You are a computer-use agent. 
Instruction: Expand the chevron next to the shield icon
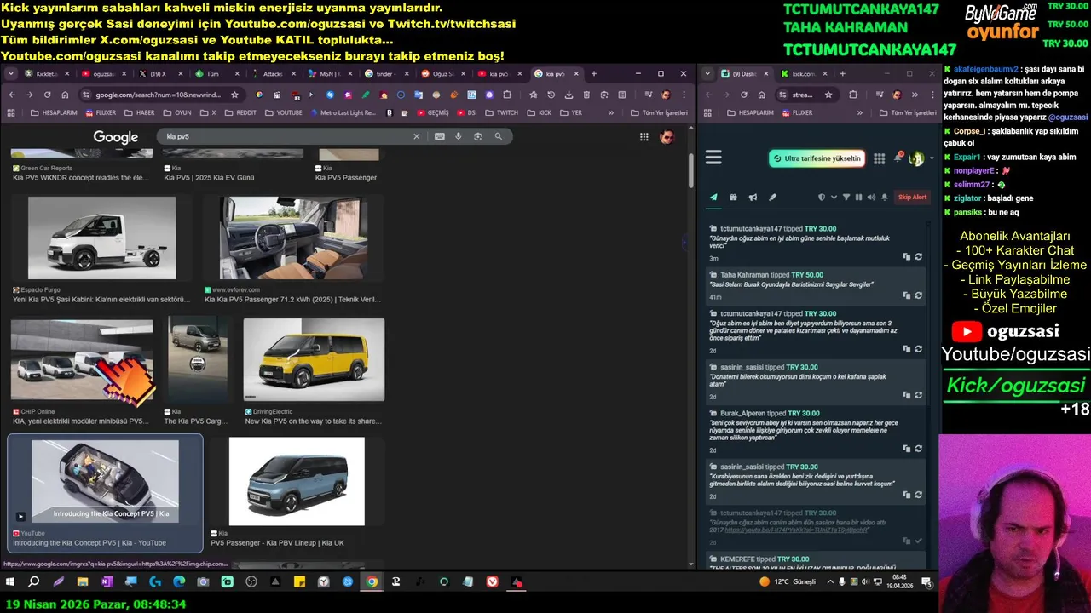tap(834, 198)
